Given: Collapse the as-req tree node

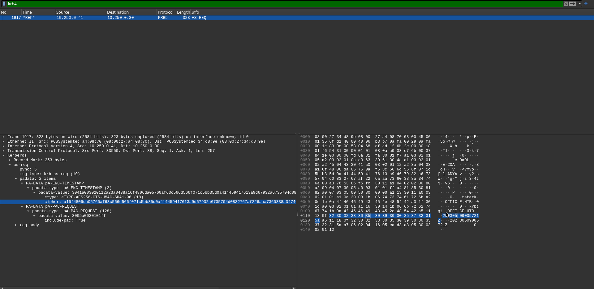Looking at the screenshot, I should (10, 165).
